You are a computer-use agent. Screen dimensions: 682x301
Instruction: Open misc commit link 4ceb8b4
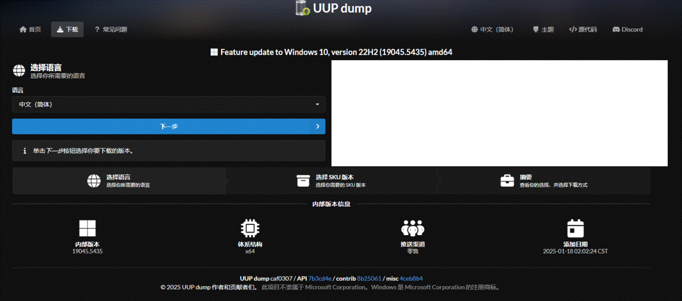click(x=411, y=278)
